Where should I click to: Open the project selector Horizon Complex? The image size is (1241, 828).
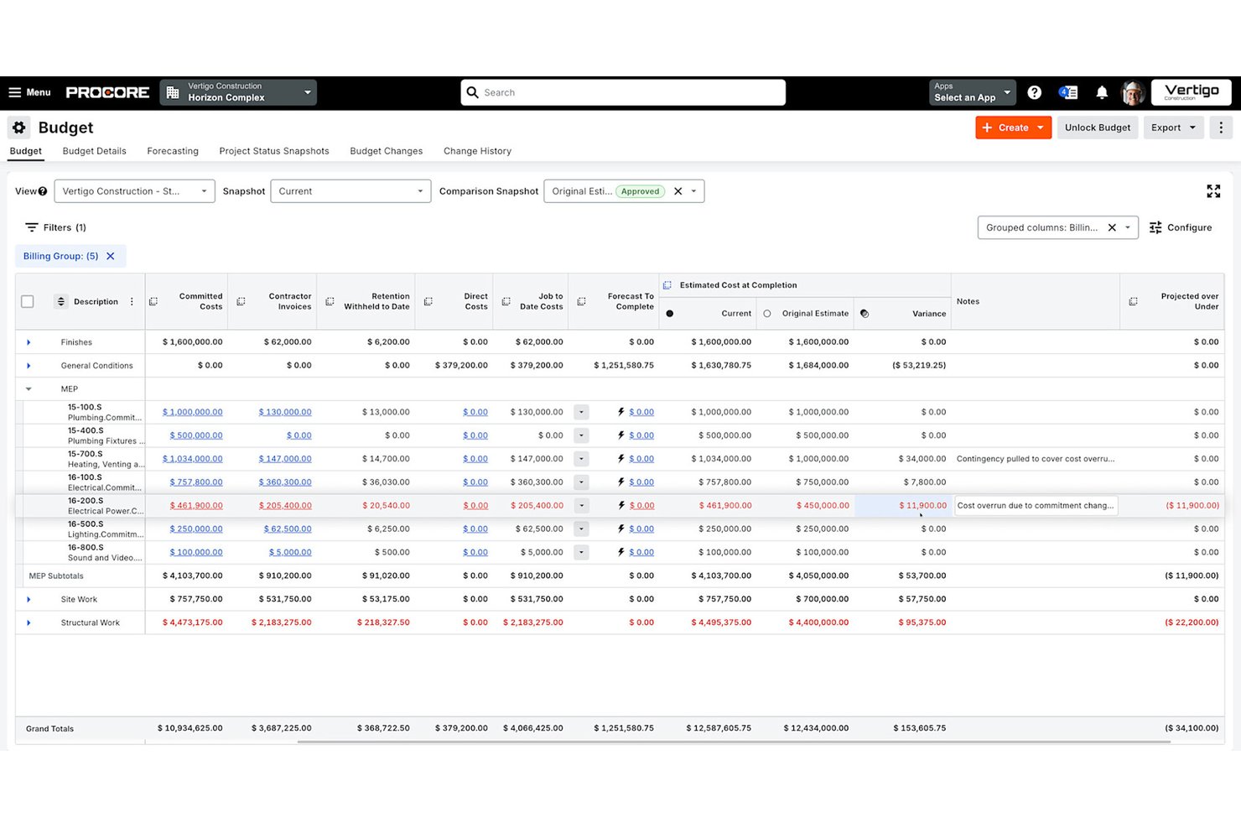click(x=238, y=92)
